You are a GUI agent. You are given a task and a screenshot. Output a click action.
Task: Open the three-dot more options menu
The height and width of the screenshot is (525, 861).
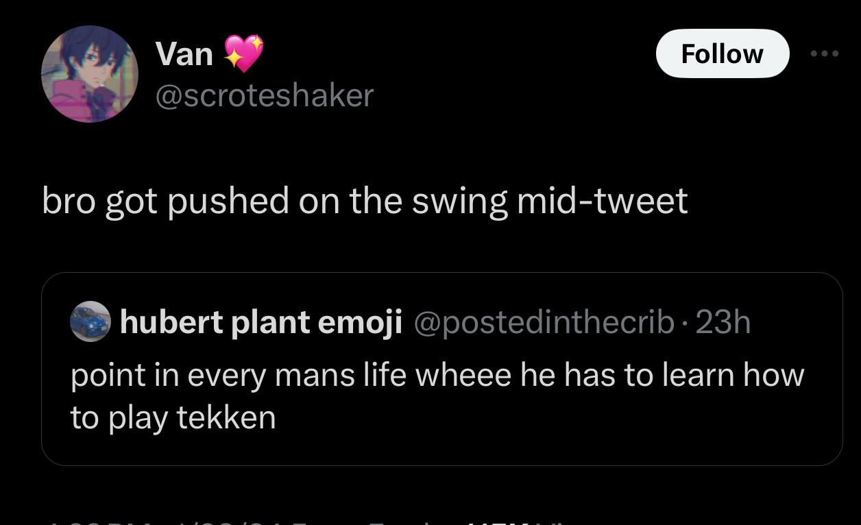coord(824,53)
